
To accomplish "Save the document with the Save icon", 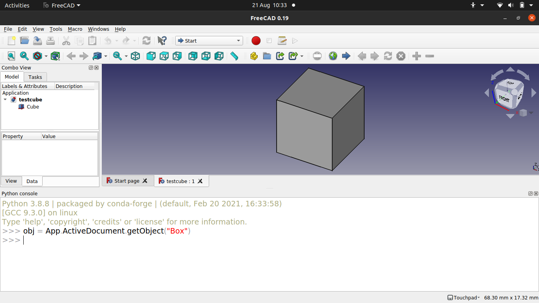I will pos(37,41).
